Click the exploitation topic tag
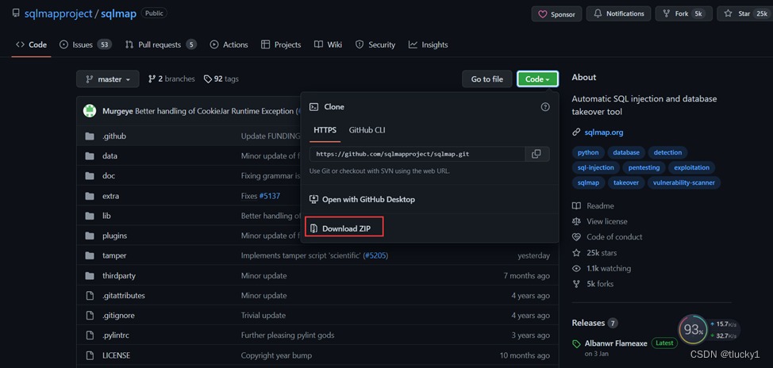 pyautogui.click(x=692, y=167)
